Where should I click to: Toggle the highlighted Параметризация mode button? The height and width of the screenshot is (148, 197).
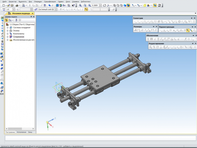pyautogui.click(x=188, y=30)
